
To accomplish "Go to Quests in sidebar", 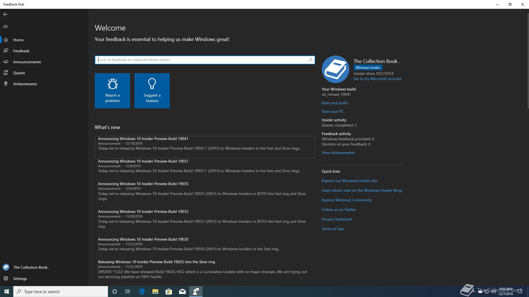I will [19, 73].
